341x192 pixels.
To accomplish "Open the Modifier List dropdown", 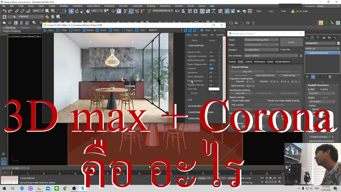I will point(322,49).
